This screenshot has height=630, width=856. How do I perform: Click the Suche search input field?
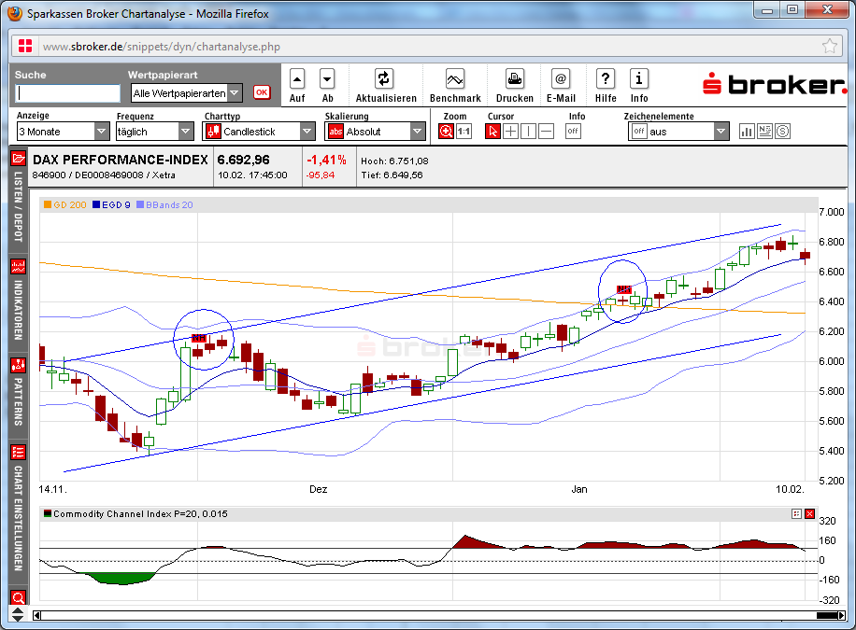pos(67,93)
